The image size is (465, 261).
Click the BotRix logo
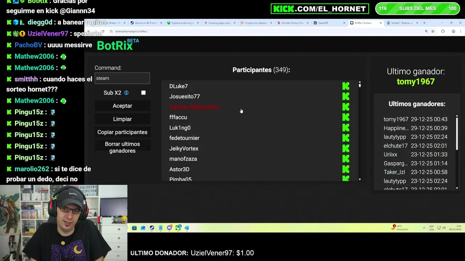point(118,45)
